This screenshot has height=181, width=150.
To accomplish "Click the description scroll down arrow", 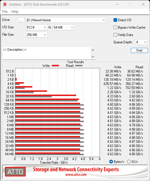I will 93,57.
